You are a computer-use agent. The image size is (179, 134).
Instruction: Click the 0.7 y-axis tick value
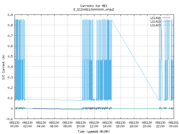10,36
